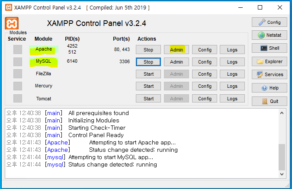
Task: Click the XAMPP logo in the panel header
Action: click(x=12, y=23)
